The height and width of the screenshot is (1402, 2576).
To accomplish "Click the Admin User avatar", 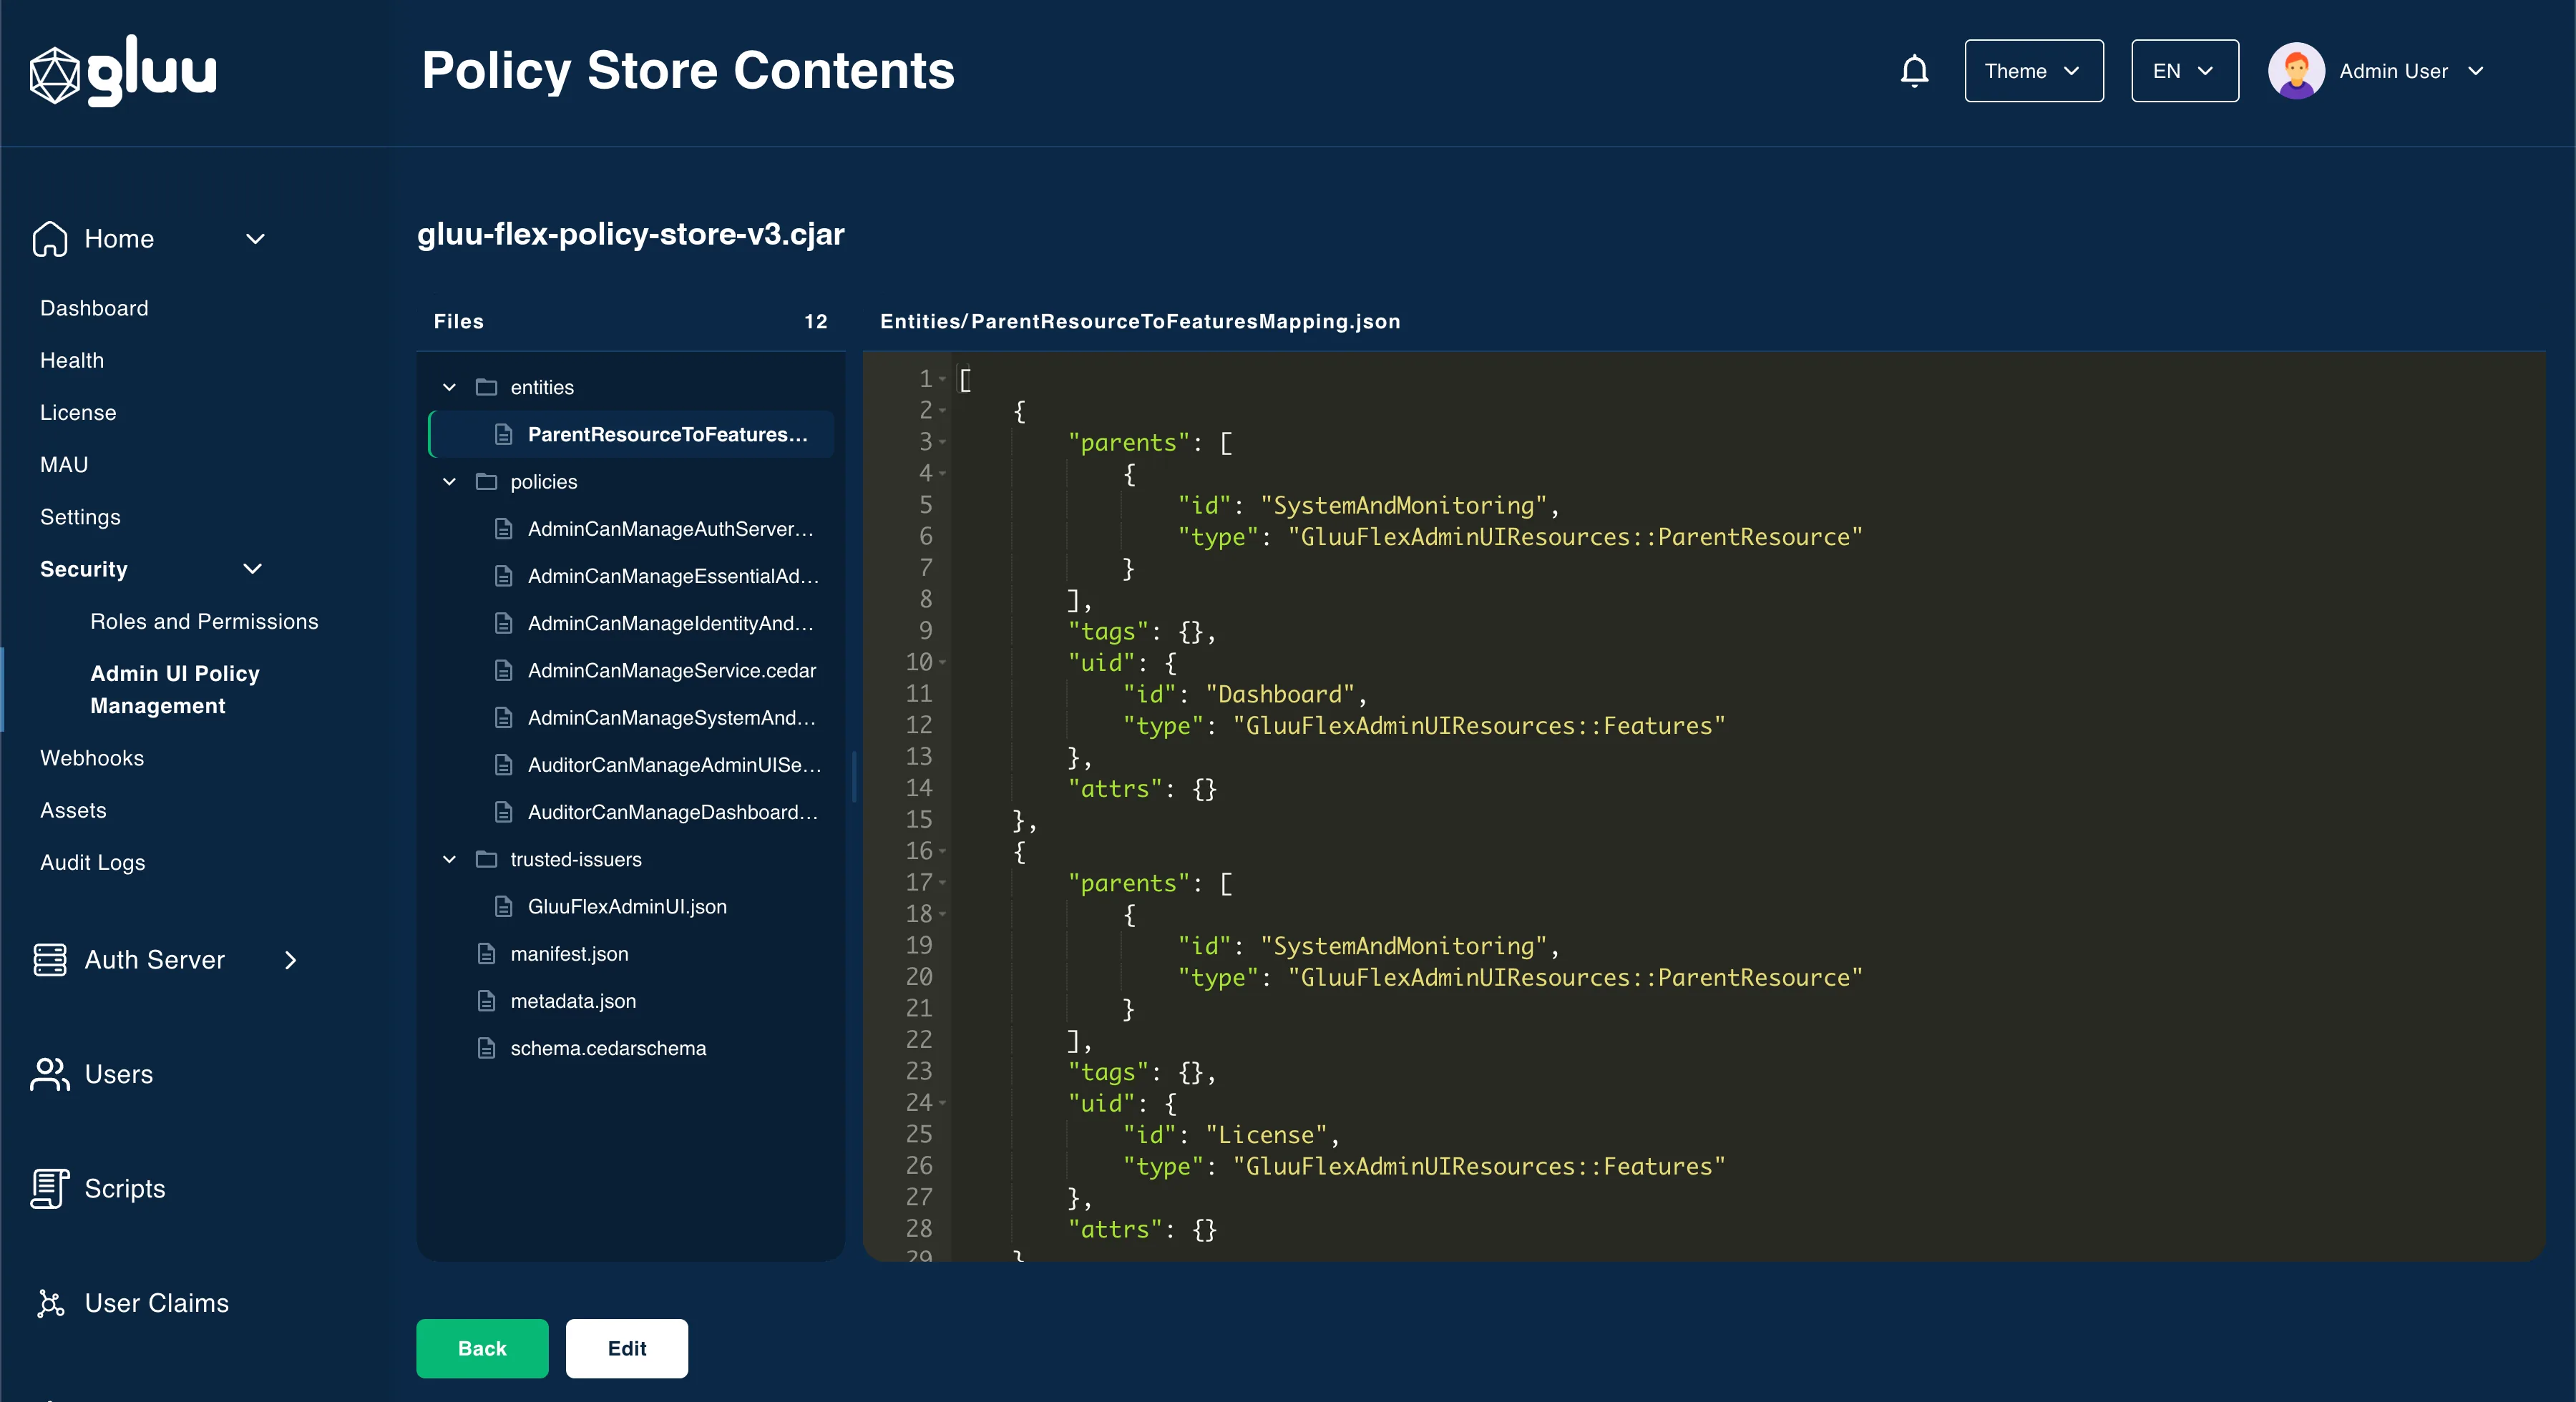I will point(2296,71).
